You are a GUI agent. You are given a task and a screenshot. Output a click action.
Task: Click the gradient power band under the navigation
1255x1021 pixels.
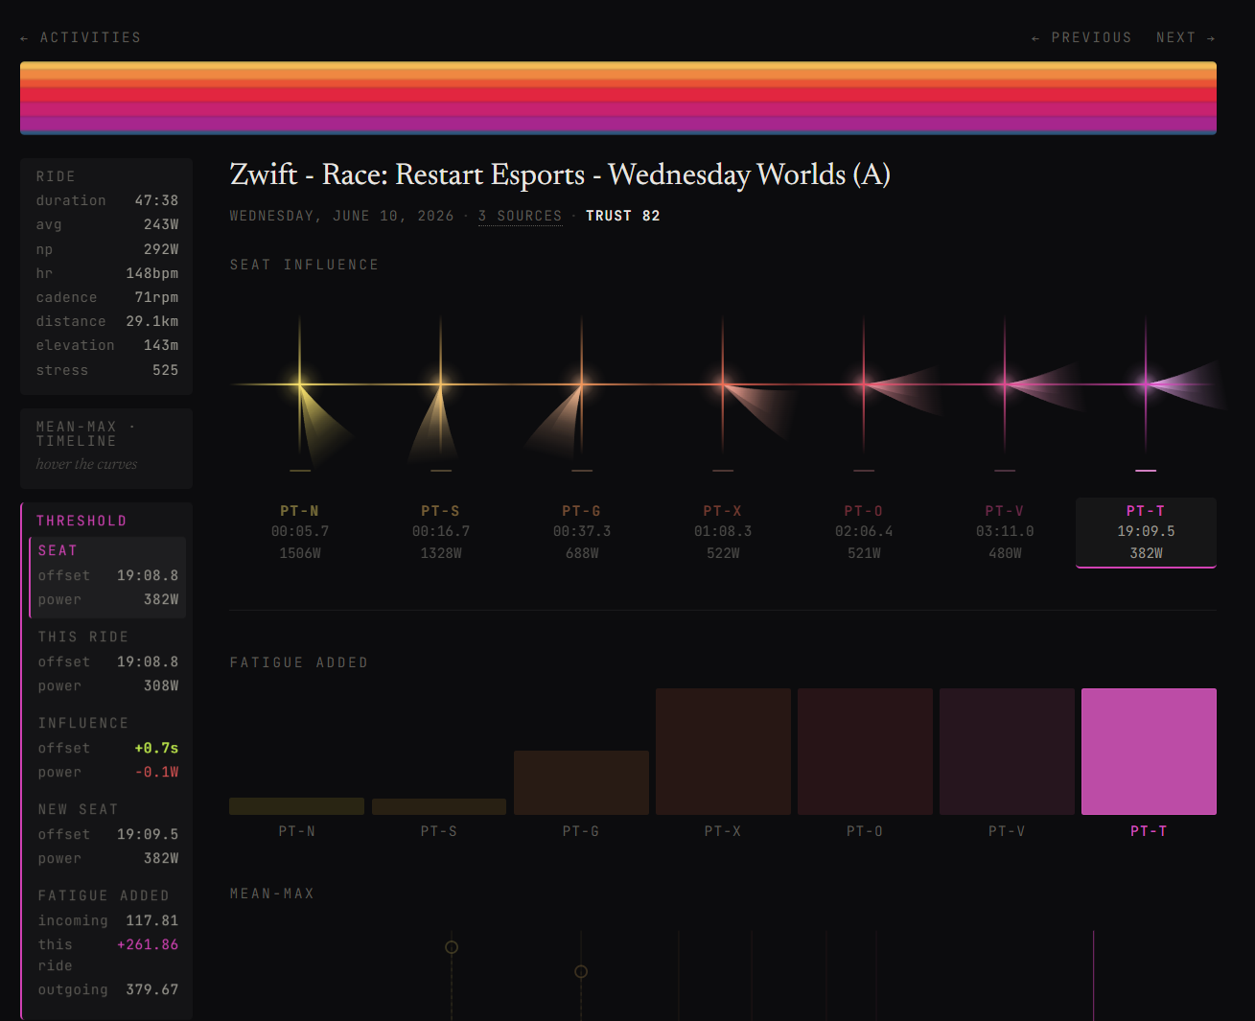618,98
